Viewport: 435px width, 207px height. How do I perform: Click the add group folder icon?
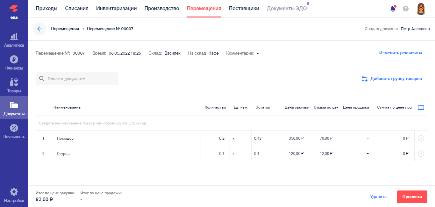(365, 79)
